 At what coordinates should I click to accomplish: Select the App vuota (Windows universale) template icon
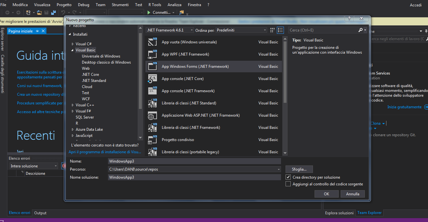152,42
